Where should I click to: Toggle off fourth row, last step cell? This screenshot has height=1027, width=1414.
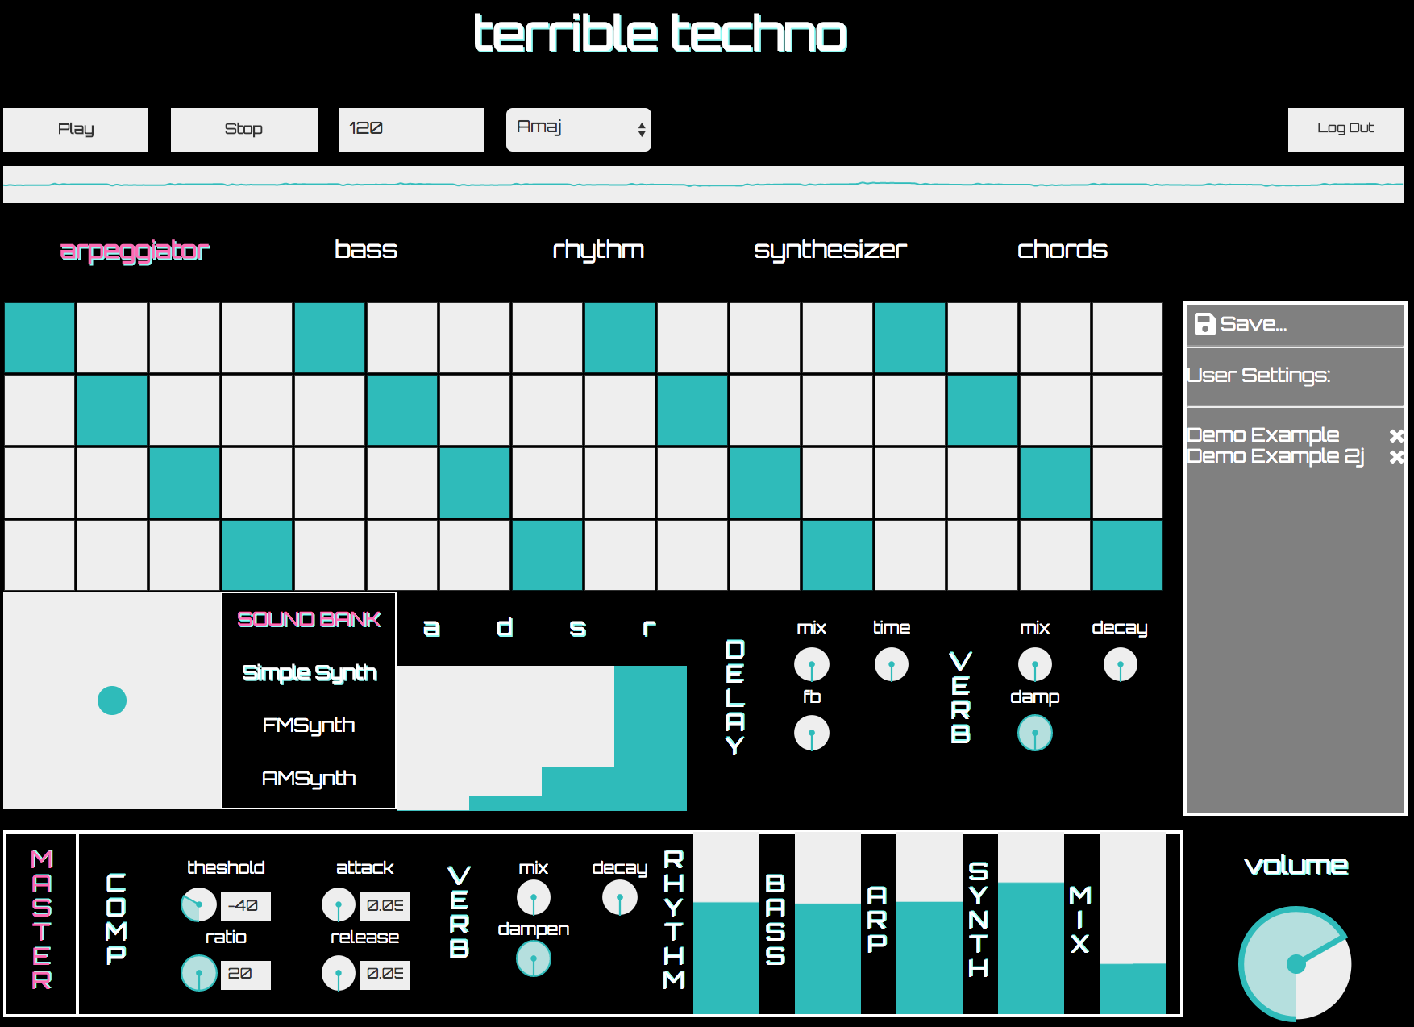[1128, 555]
